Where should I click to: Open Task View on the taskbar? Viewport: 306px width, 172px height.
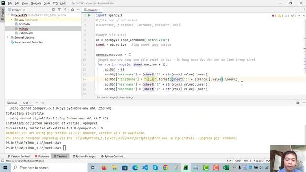click(93, 168)
